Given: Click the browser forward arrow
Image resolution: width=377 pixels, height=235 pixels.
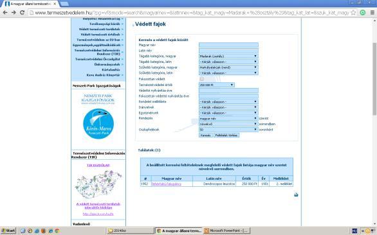Looking at the screenshot, I should (14, 12).
